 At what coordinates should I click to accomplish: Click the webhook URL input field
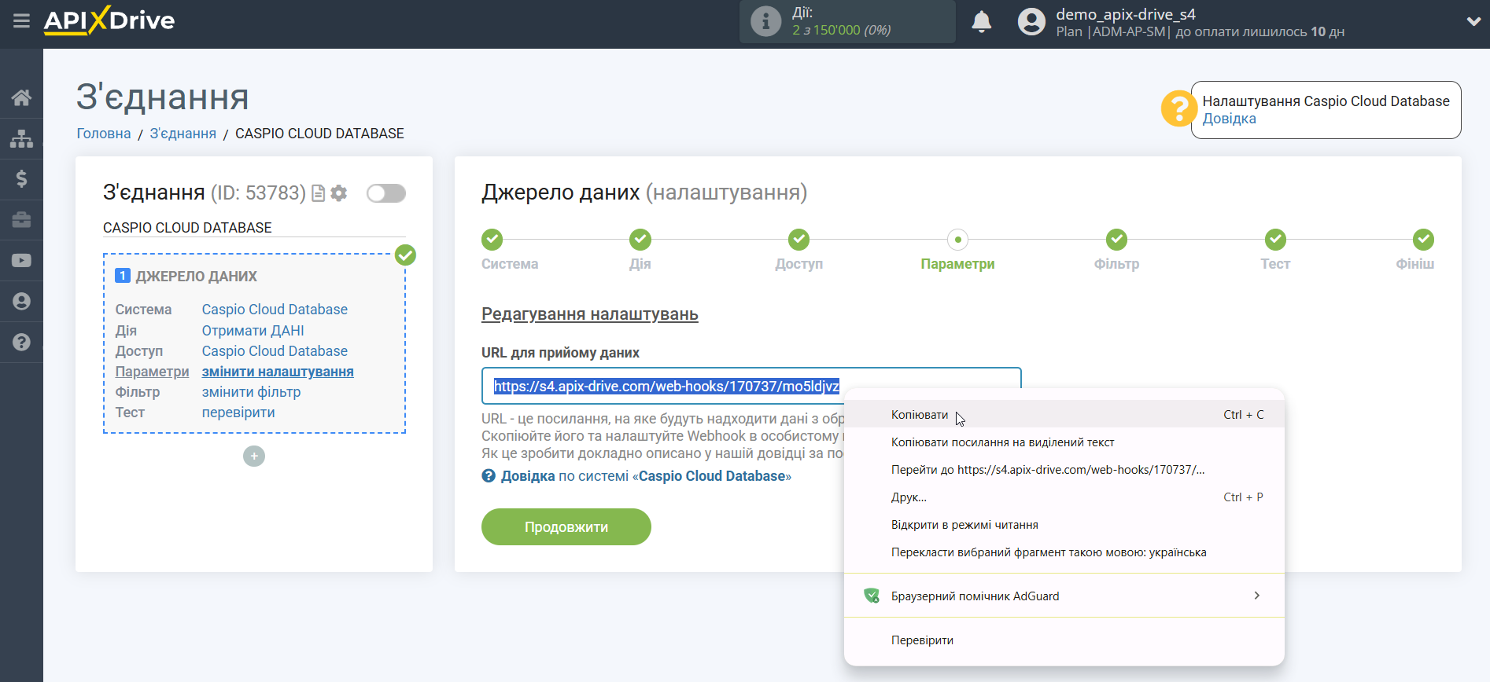coord(751,386)
